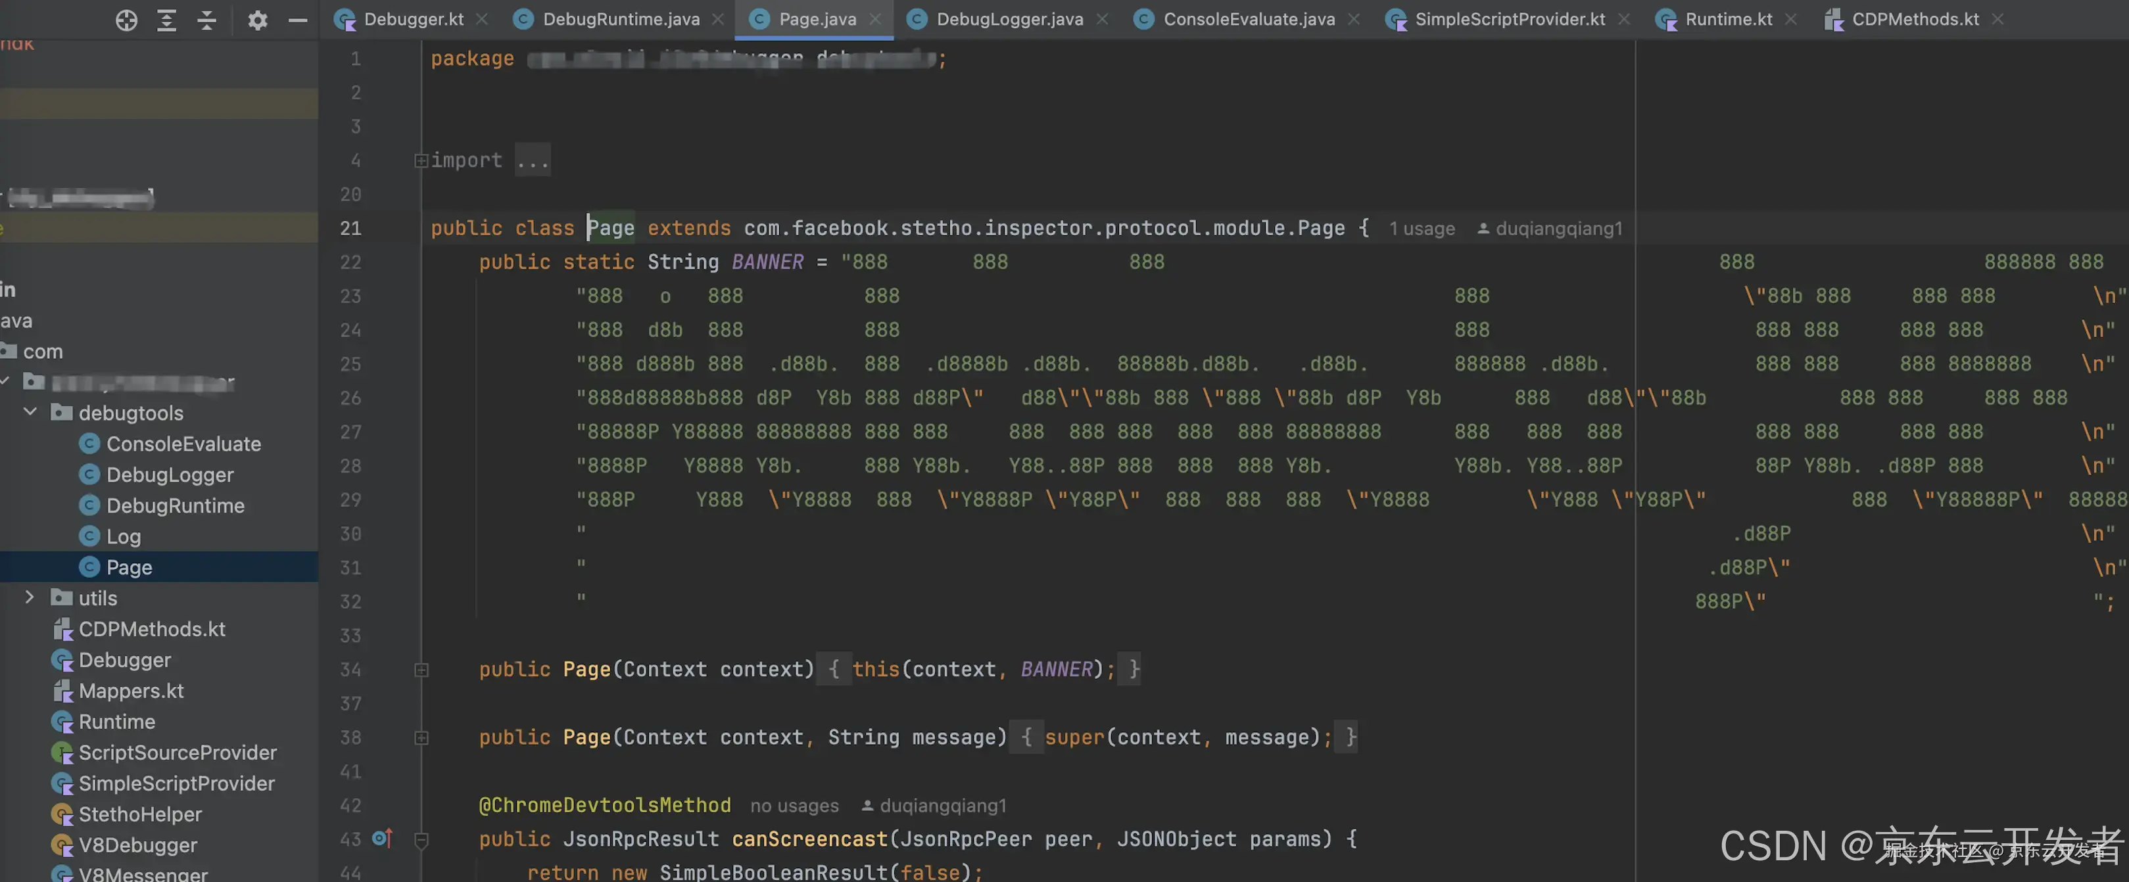Open the Project panel settings gear

(258, 20)
